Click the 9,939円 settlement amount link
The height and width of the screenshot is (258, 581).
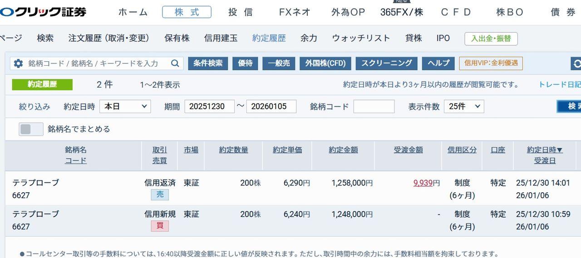pos(423,183)
